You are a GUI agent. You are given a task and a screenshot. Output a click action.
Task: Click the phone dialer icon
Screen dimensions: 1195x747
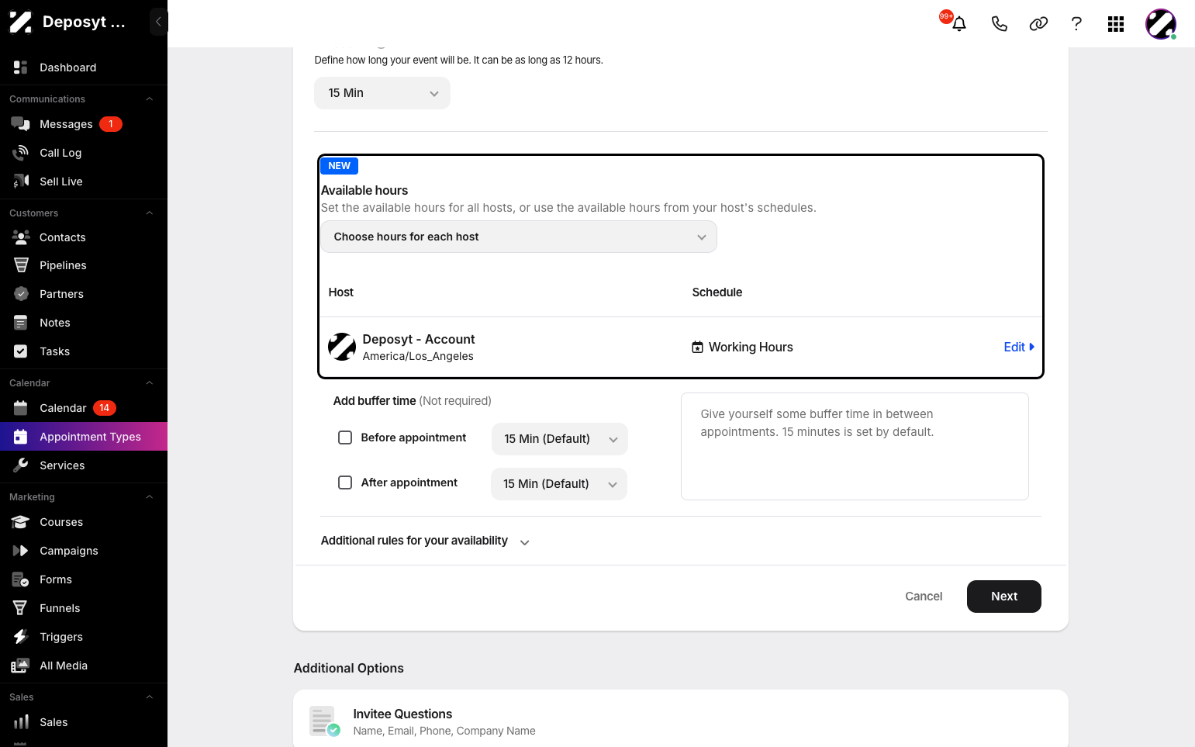1000,24
